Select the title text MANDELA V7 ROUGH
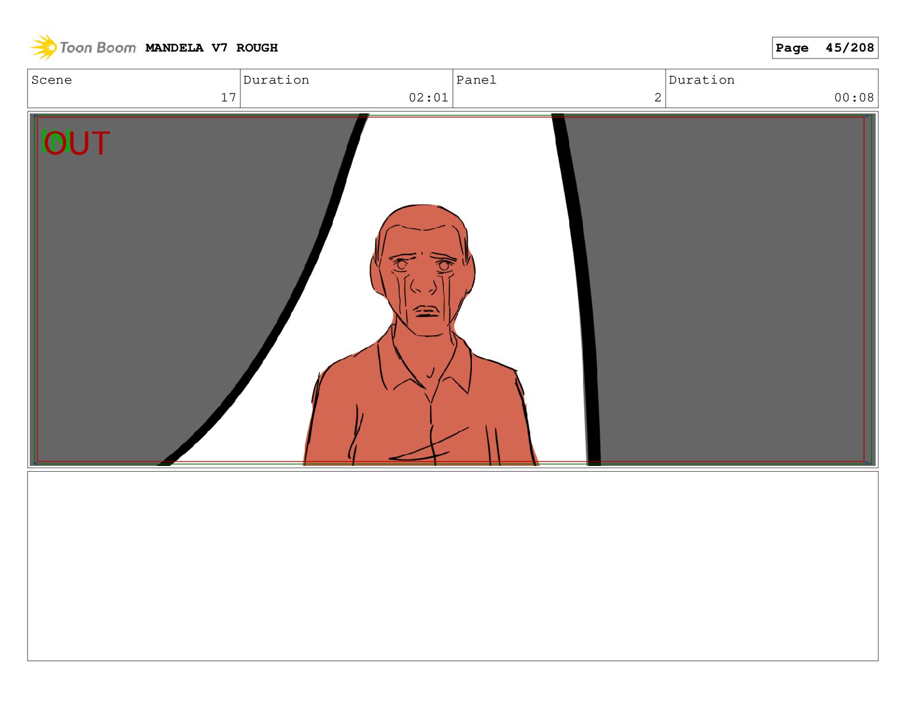The height and width of the screenshot is (702, 906). pyautogui.click(x=211, y=48)
